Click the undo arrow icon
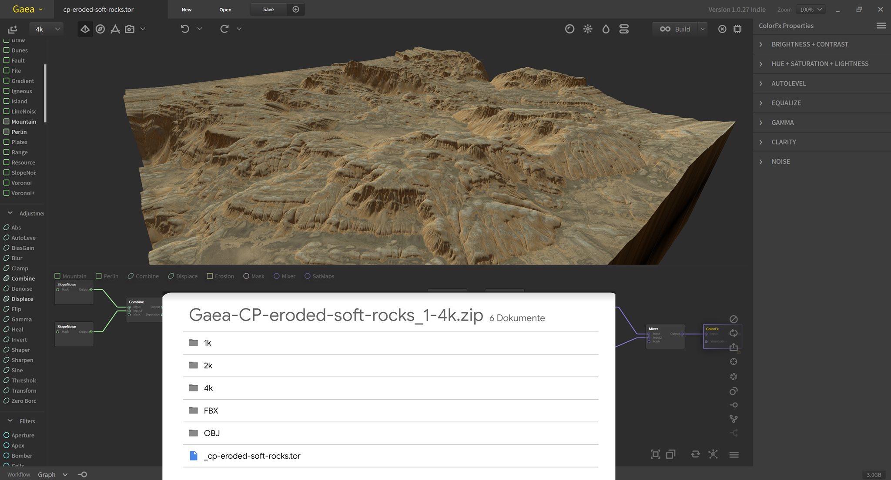Screen dimensions: 891x480 [185, 29]
